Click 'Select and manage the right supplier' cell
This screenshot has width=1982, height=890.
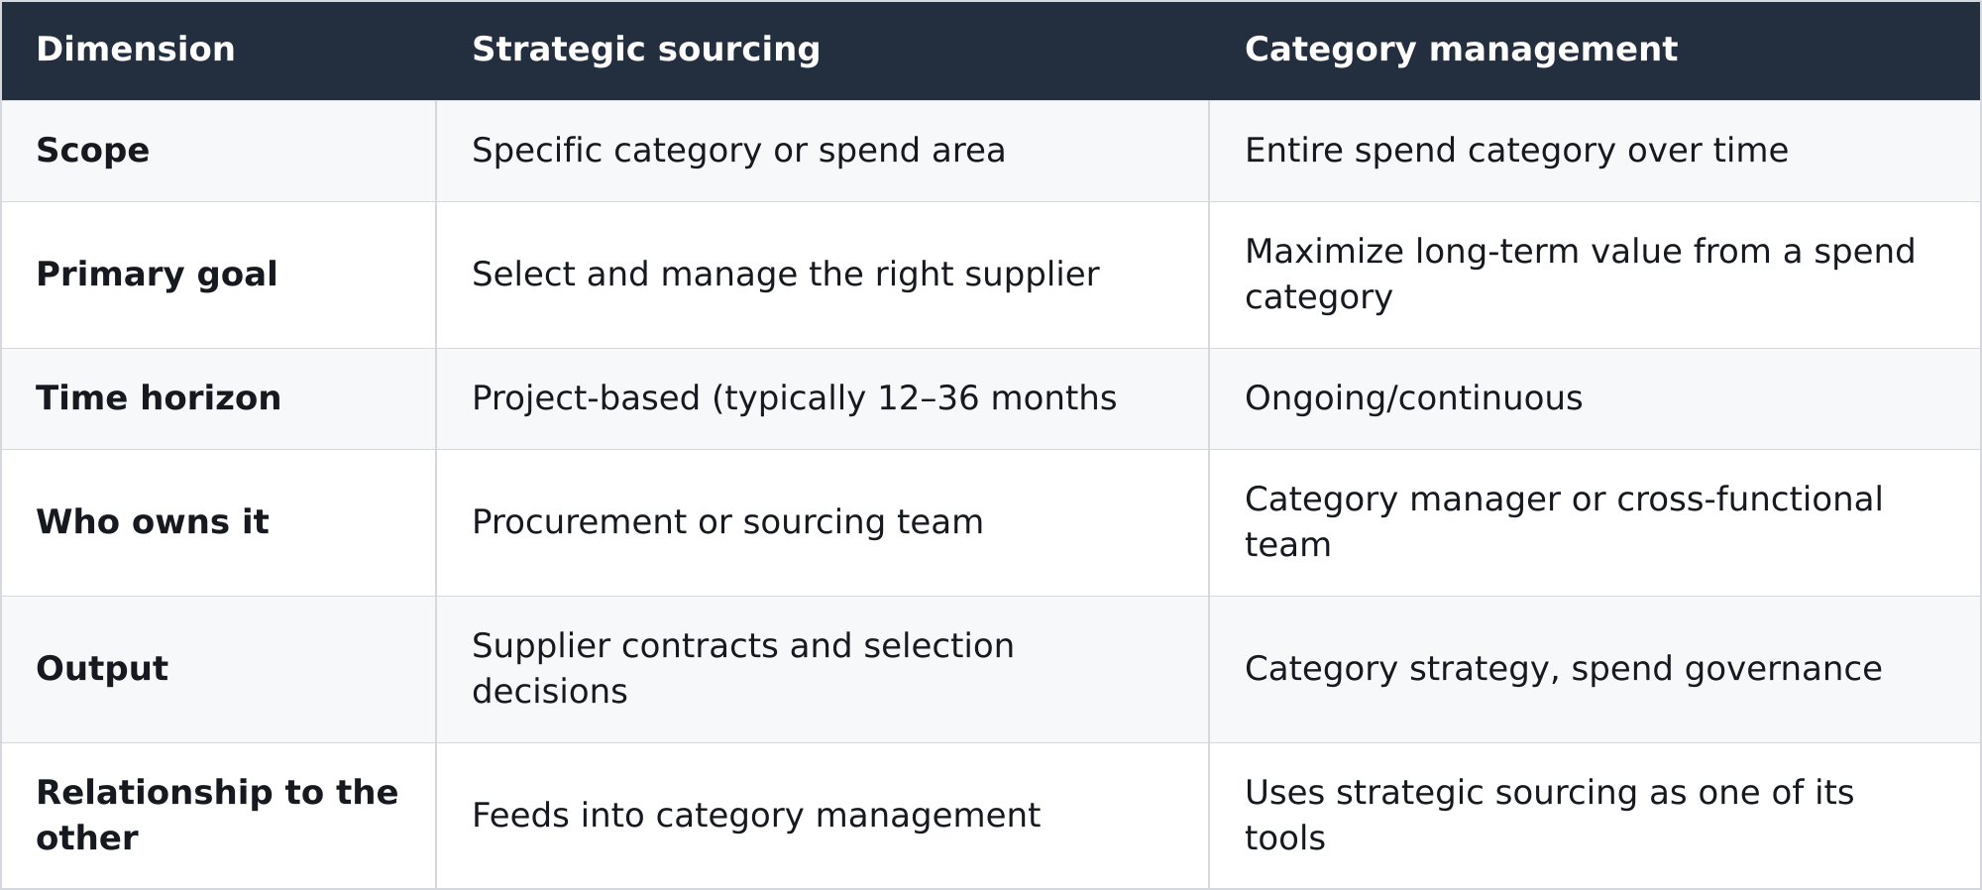[x=823, y=275]
